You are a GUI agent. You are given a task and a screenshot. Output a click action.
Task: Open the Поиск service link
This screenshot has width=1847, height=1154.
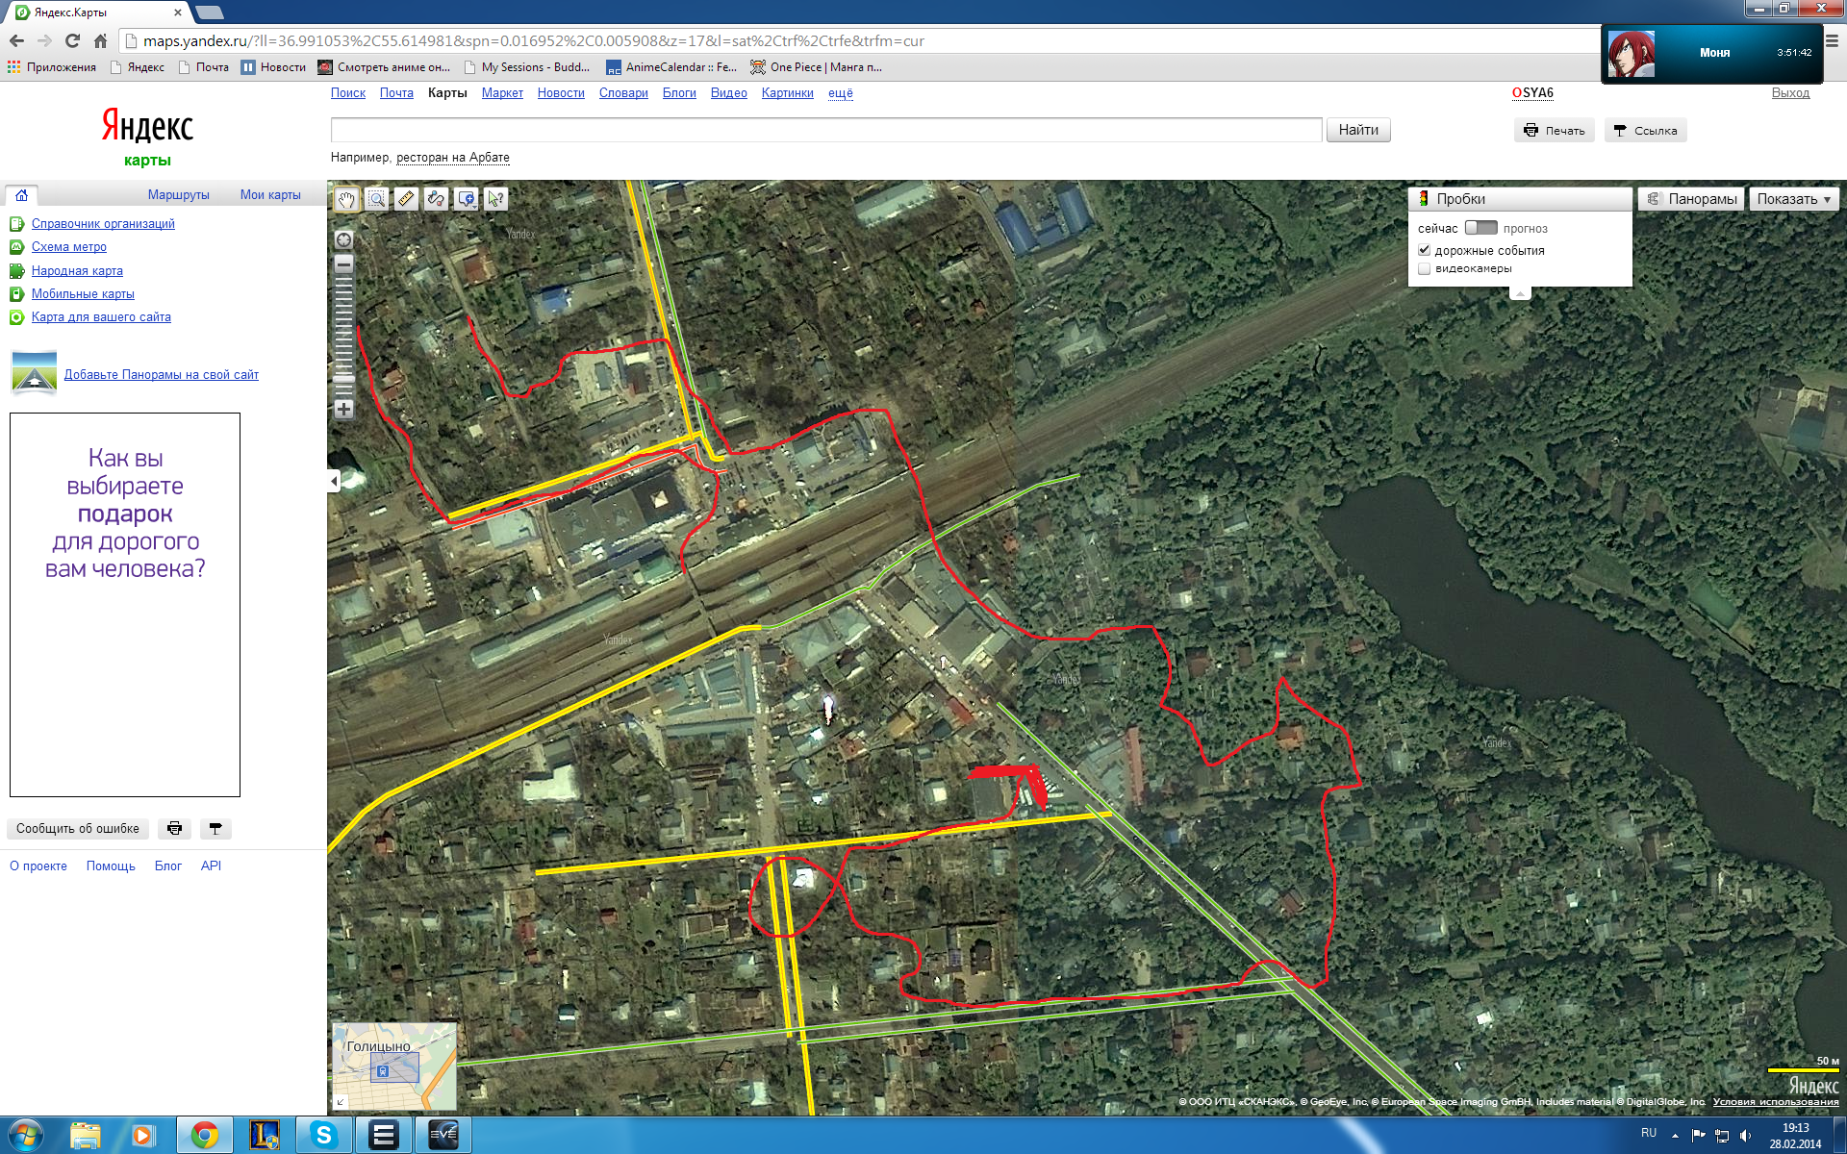[348, 92]
